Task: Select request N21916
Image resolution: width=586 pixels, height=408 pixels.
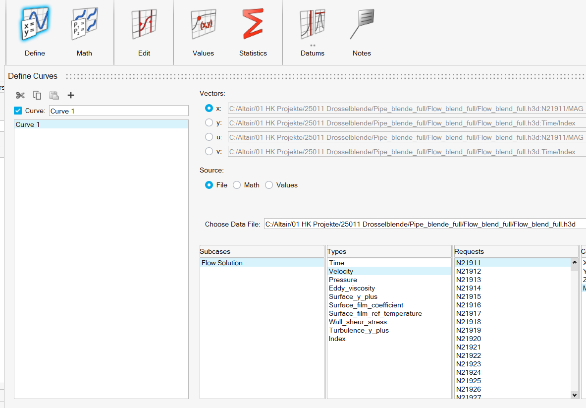Action: 513,305
